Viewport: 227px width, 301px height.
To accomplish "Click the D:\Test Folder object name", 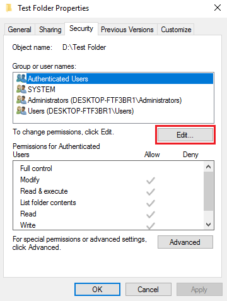I will [84, 47].
